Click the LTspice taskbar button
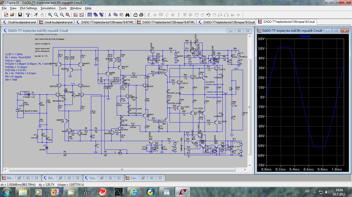352x197 pixels. tap(182, 192)
